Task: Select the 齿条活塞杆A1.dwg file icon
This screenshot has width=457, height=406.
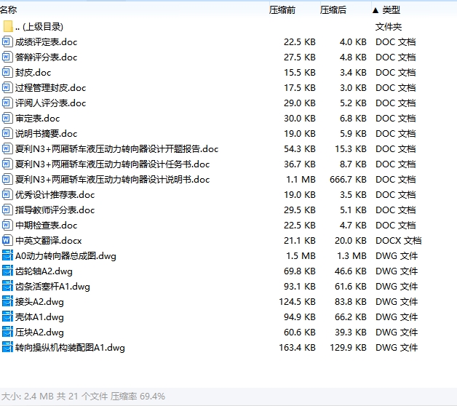Action: pos(7,286)
